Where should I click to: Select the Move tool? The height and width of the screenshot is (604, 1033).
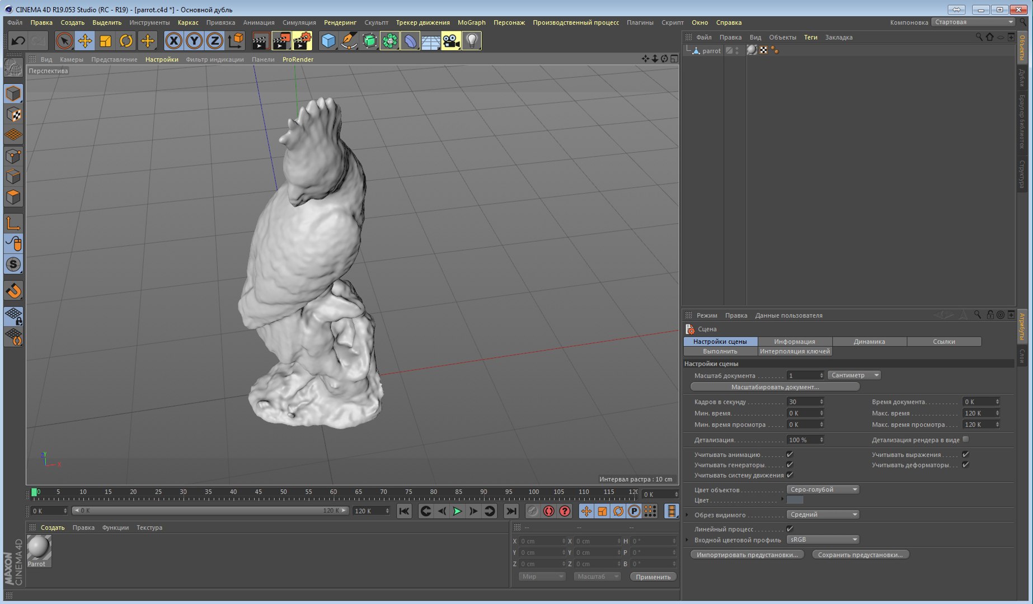(84, 40)
